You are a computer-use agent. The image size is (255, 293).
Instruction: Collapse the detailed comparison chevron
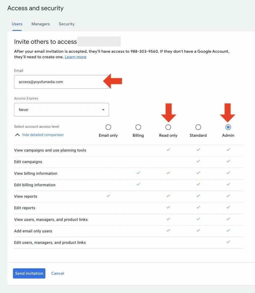click(x=17, y=135)
